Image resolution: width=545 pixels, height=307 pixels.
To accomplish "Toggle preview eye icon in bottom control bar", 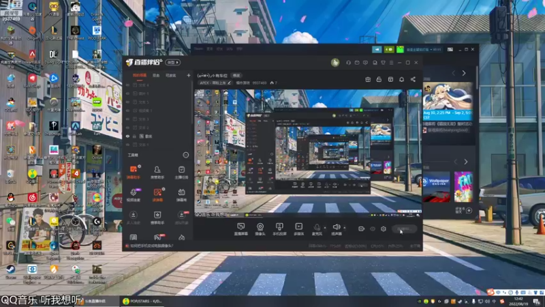I will [372, 229].
